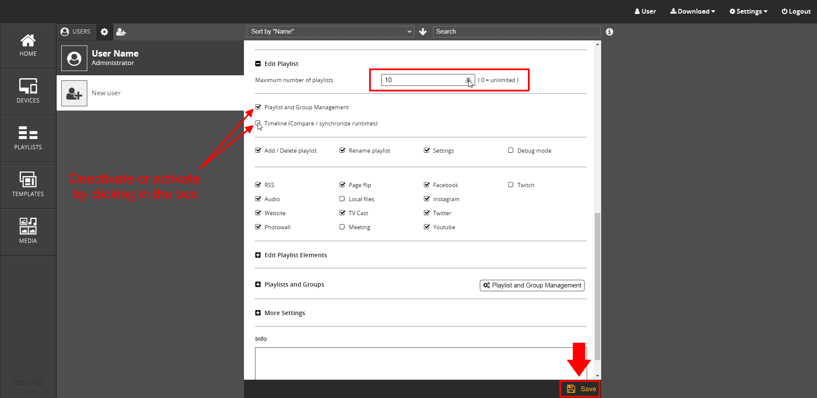Toggle the Instagram checkbox
The image size is (817, 398).
427,199
